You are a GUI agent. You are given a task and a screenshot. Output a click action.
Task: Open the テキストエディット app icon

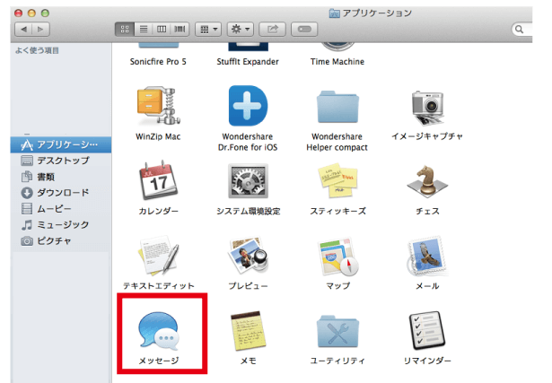coord(158,256)
